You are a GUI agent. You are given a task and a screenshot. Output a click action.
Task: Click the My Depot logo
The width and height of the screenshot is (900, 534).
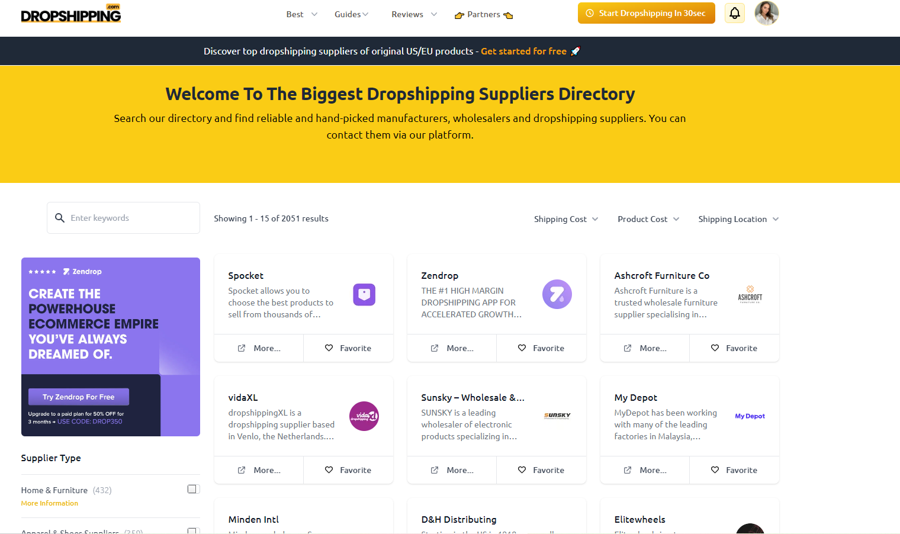750,416
